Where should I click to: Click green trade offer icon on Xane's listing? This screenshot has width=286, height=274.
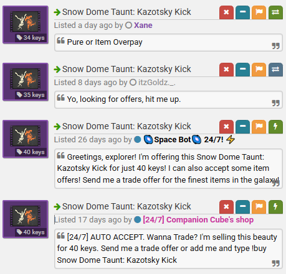(x=275, y=12)
